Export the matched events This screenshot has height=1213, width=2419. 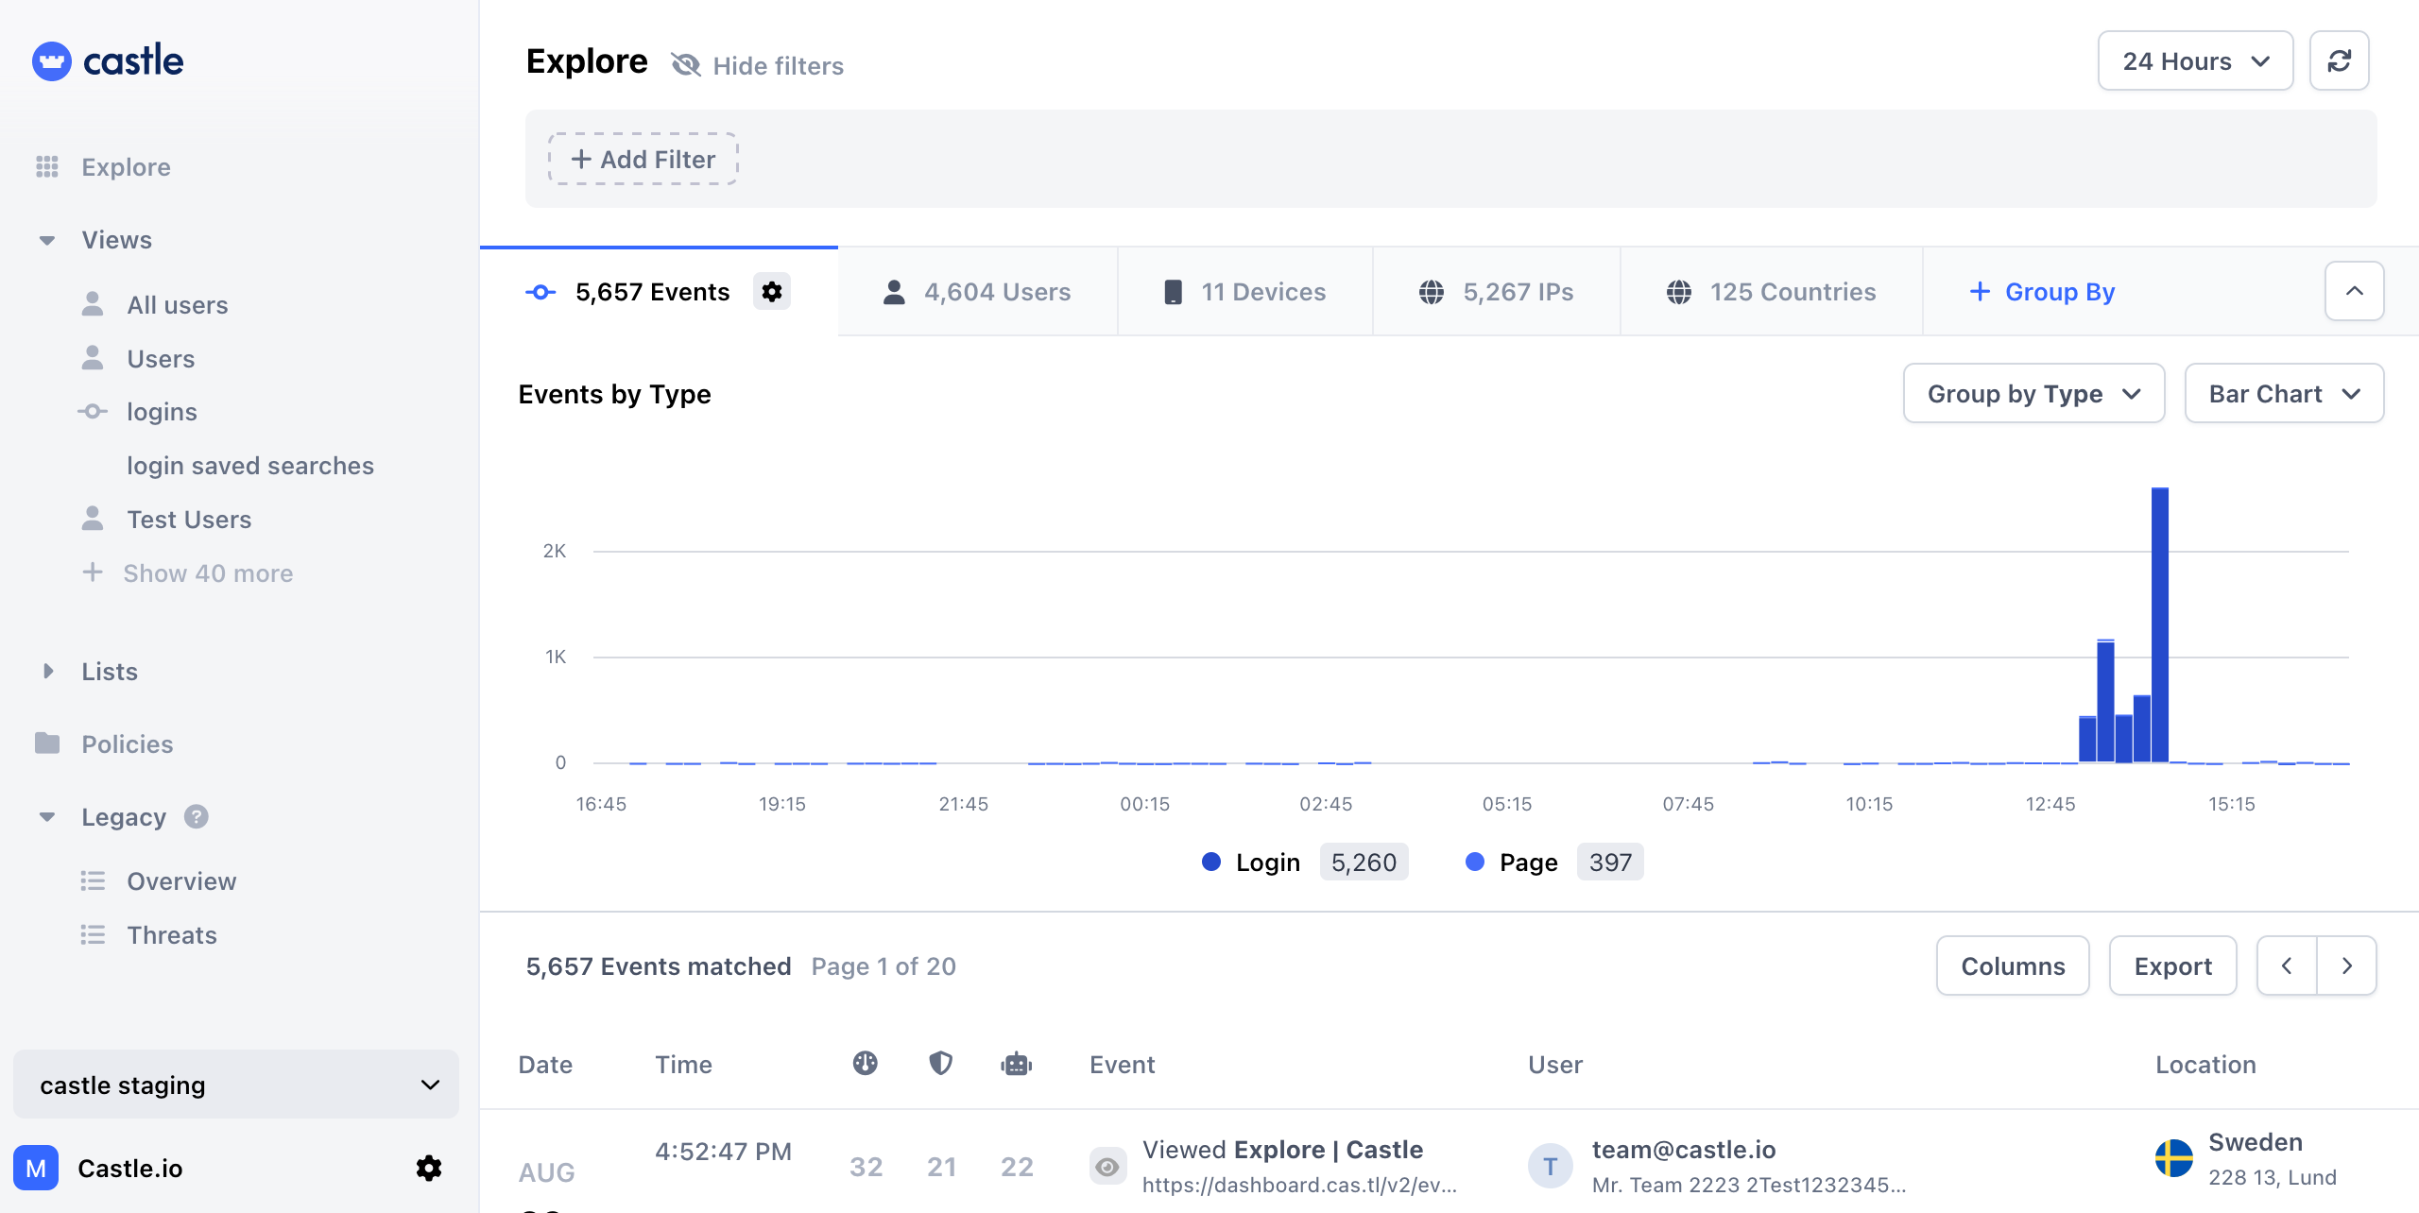[x=2171, y=965]
